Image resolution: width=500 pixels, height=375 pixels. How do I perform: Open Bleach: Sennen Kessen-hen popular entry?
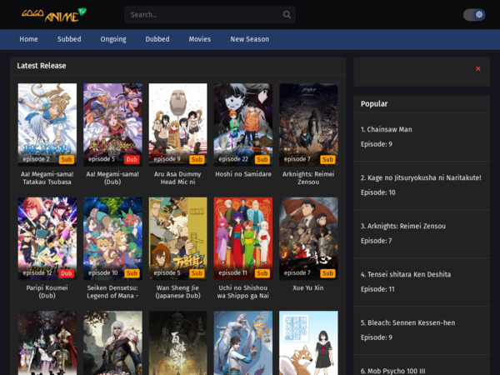pyautogui.click(x=407, y=322)
